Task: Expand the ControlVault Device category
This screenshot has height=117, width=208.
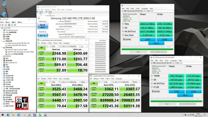Action: (x=2, y=30)
